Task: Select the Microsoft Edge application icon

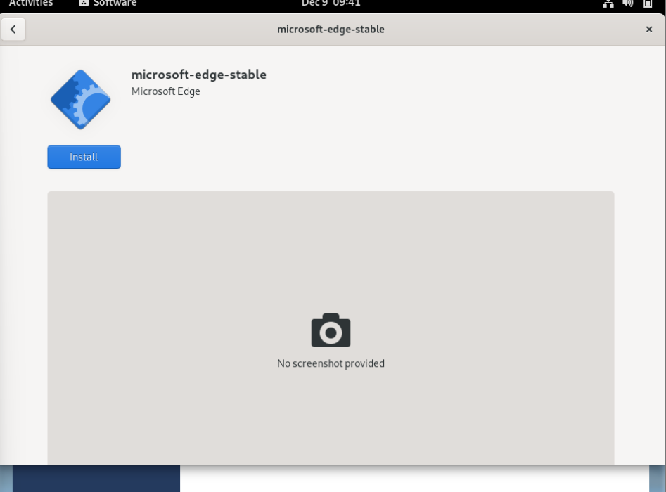Action: click(x=79, y=98)
